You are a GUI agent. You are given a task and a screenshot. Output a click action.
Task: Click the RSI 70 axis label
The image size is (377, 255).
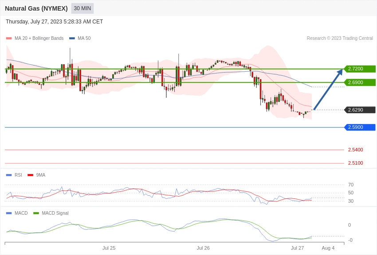pos(351,185)
